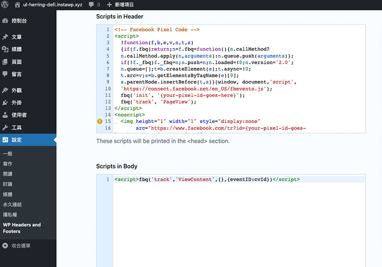
Task: Click the img height line 15 code
Action: [191, 121]
